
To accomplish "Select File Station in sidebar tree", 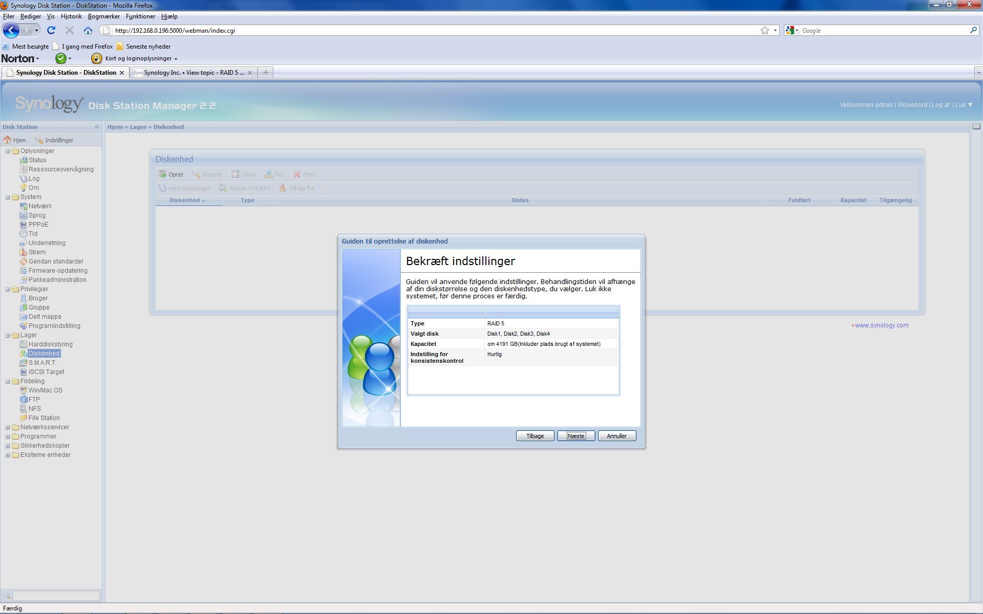I will tap(44, 418).
